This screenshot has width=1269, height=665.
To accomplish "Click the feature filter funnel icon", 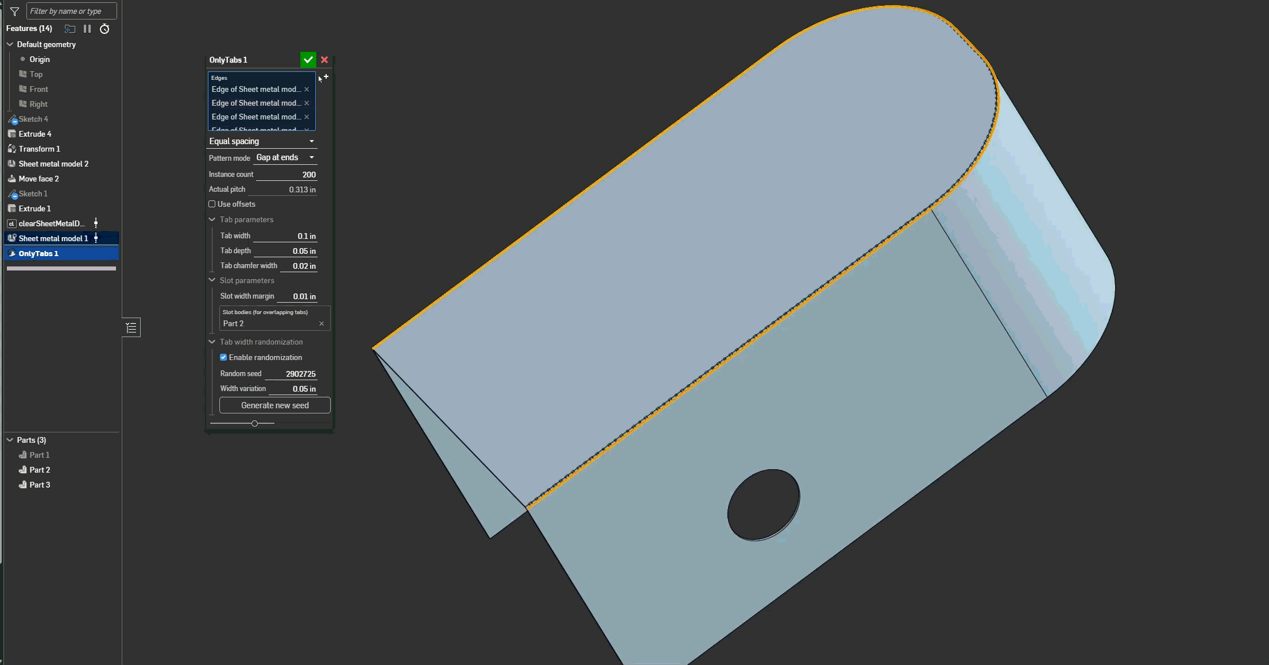I will [15, 11].
